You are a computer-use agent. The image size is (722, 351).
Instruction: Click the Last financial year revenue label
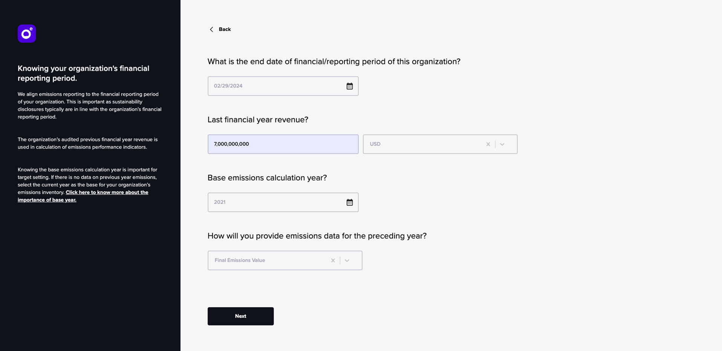(x=258, y=120)
